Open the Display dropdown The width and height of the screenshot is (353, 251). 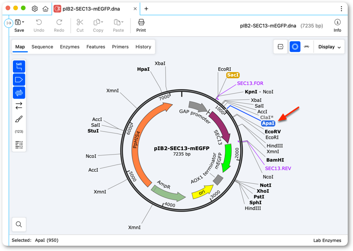(x=329, y=47)
